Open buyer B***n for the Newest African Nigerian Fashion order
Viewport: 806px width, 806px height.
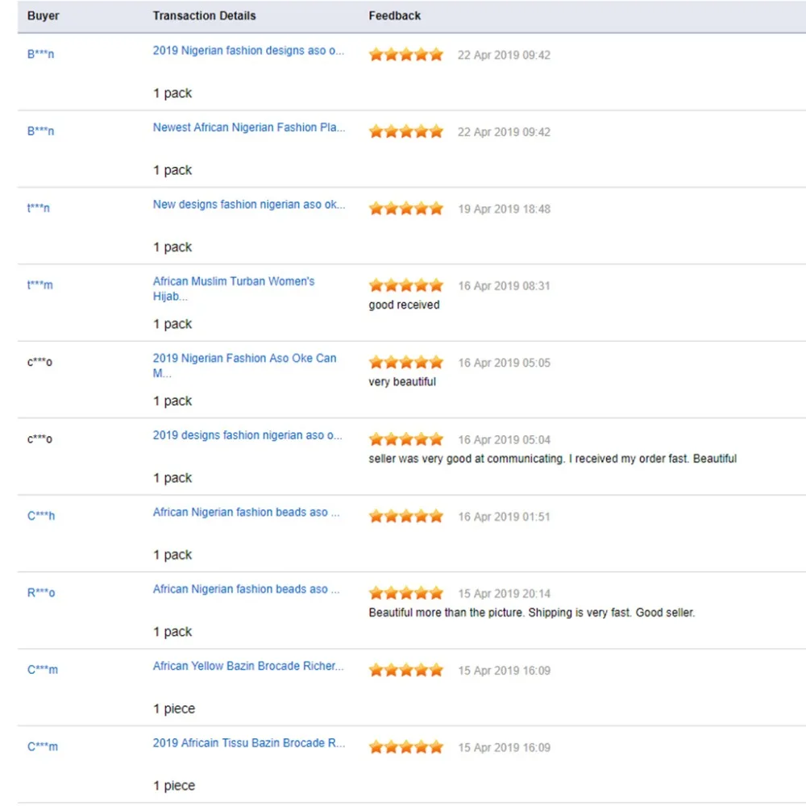click(x=40, y=131)
